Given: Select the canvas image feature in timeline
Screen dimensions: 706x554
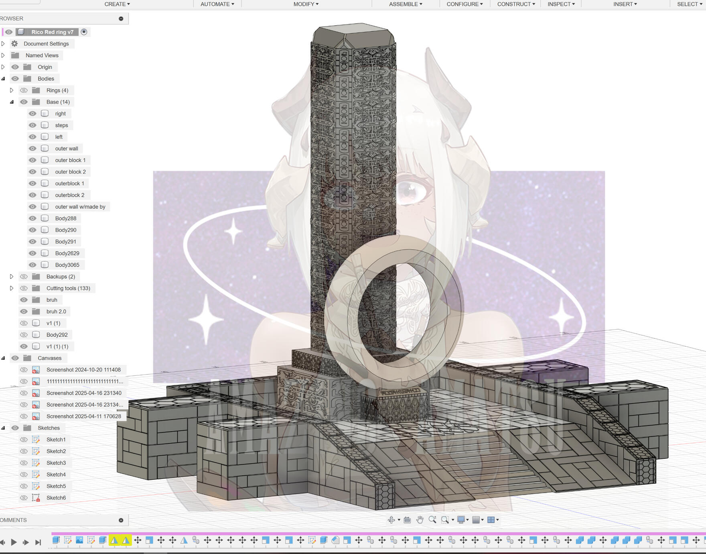Looking at the screenshot, I should tap(79, 540).
